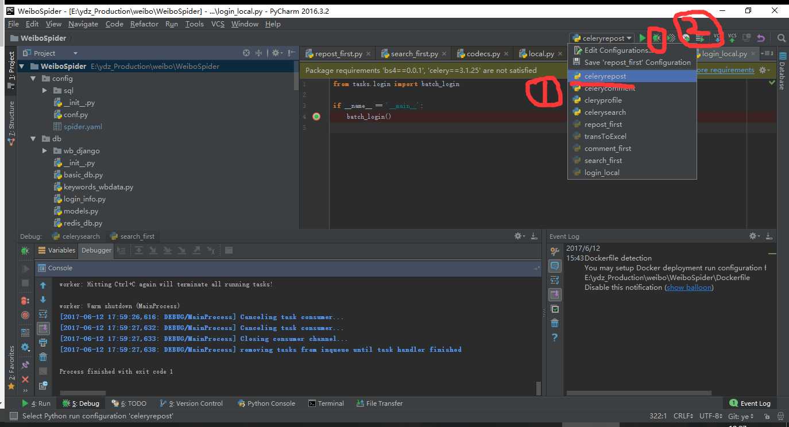Mute breakpoints icon in Debug sidebar
This screenshot has height=427, width=789.
pyautogui.click(x=25, y=315)
